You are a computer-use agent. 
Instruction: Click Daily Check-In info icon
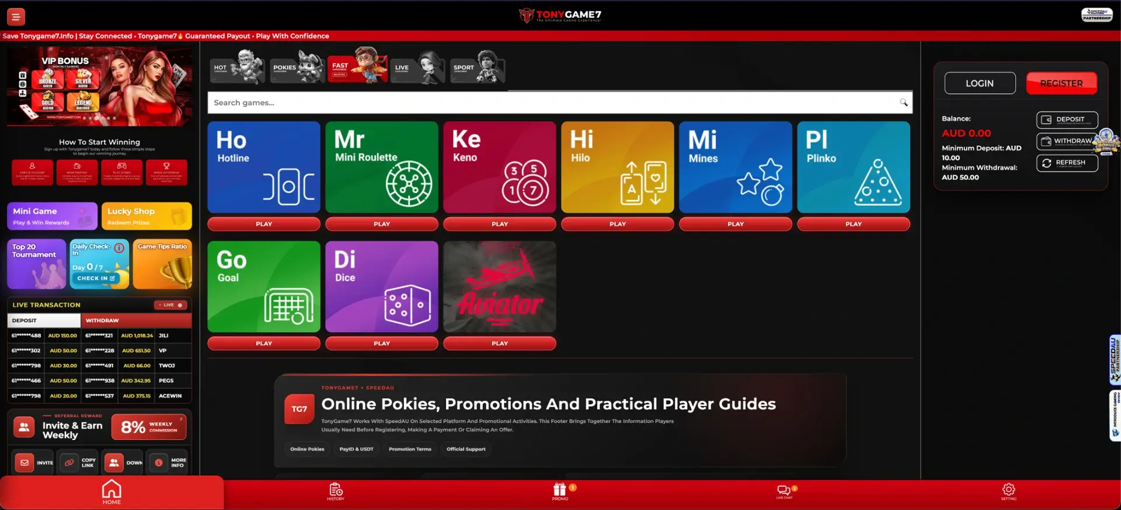point(119,247)
